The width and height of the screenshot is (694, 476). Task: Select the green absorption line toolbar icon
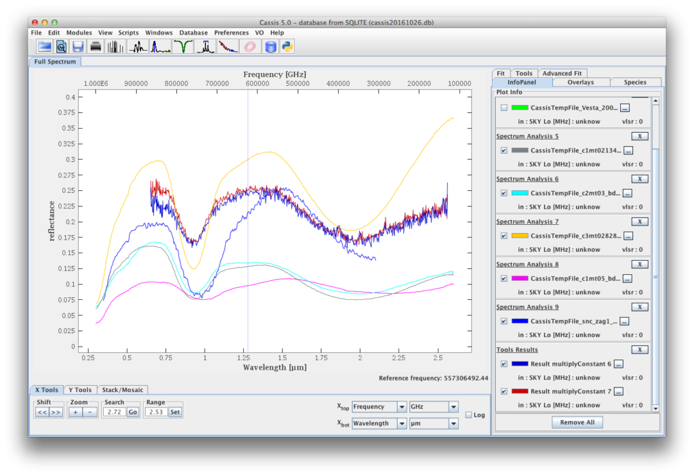pyautogui.click(x=182, y=46)
